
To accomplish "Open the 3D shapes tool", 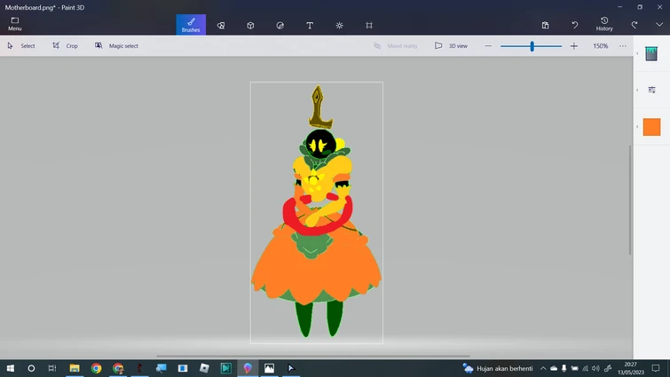I will [250, 26].
